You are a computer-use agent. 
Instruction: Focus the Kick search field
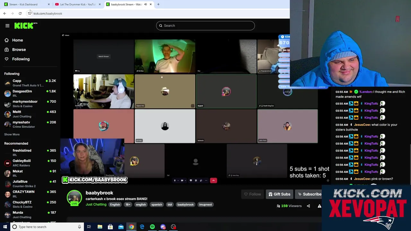205,26
